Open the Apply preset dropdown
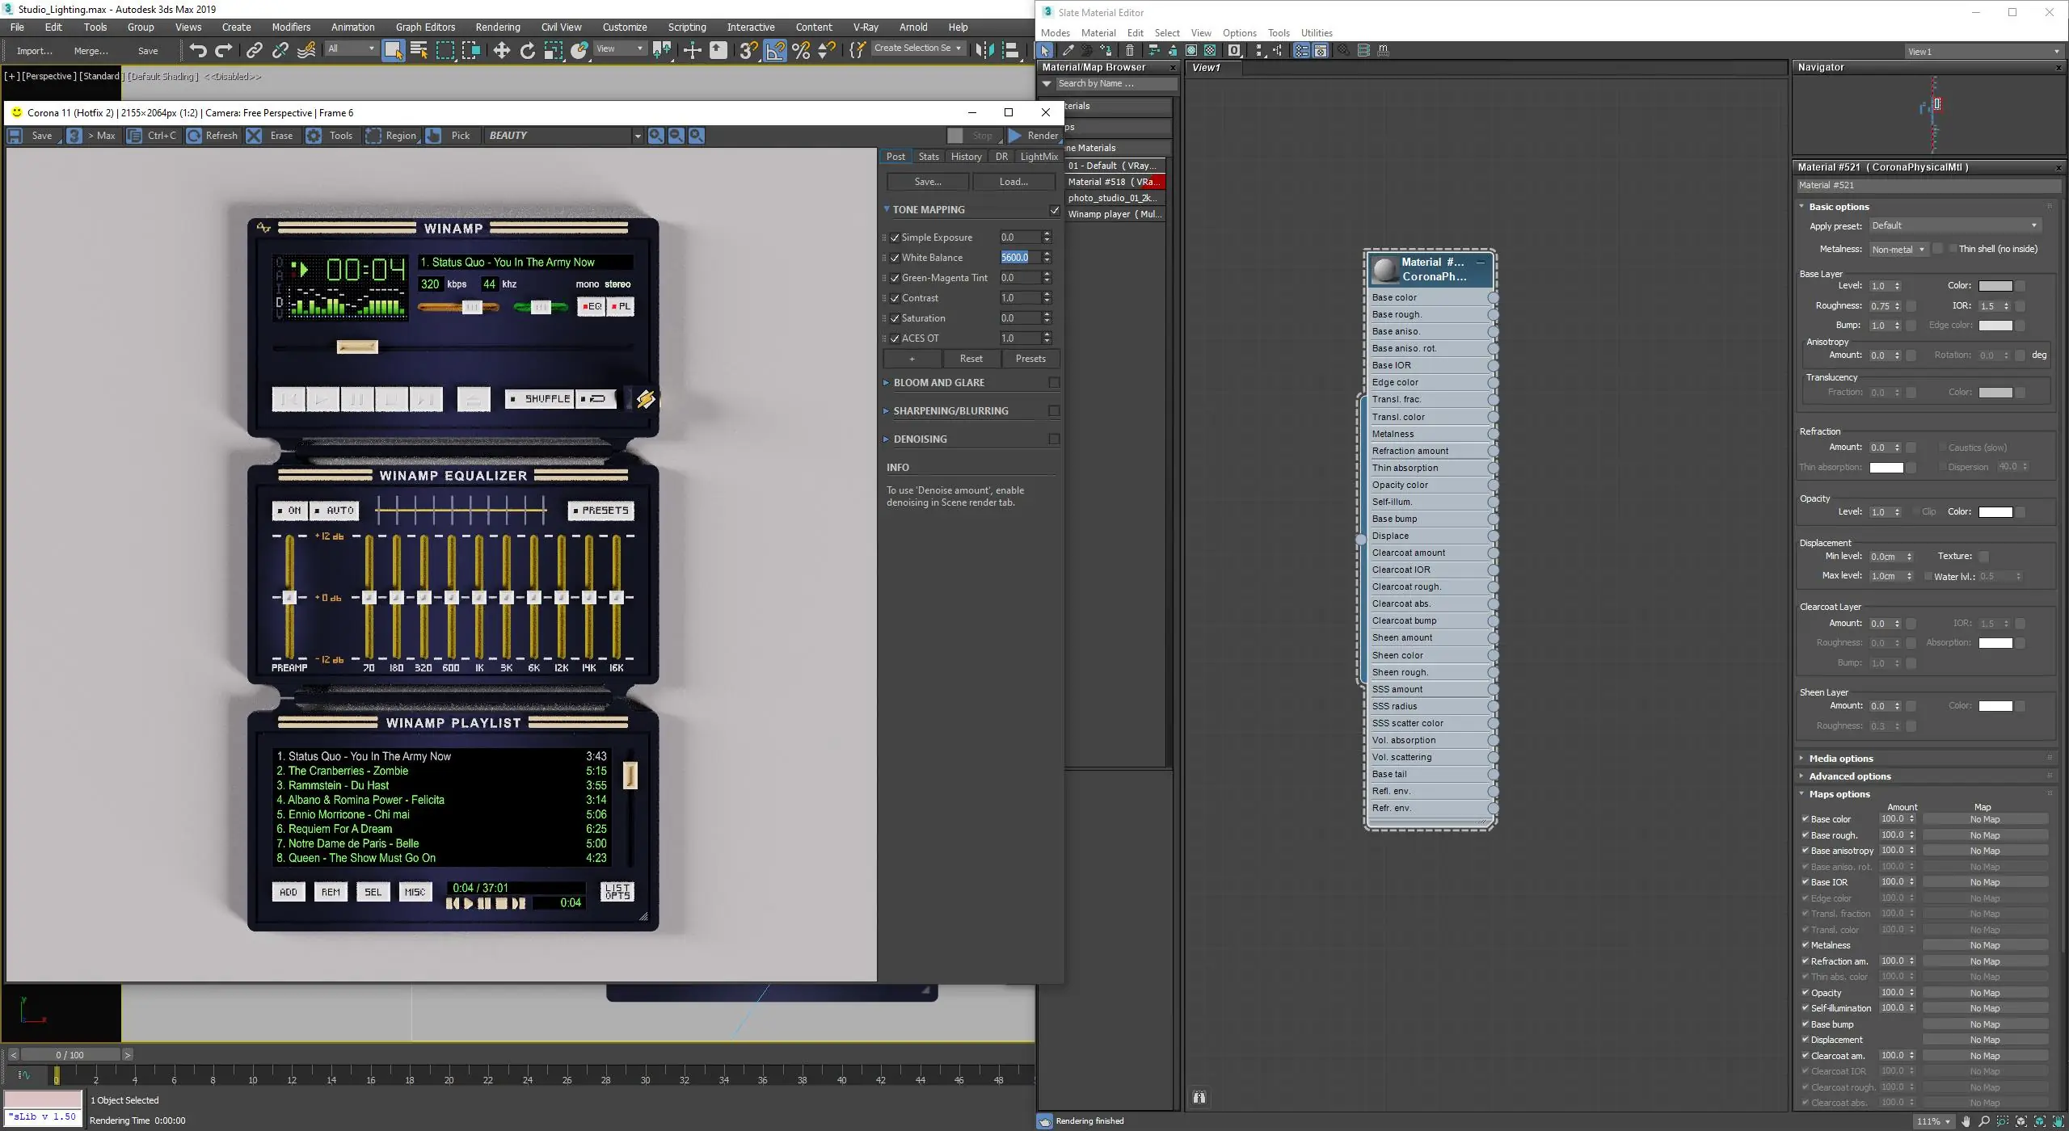Image resolution: width=2069 pixels, height=1131 pixels. (1953, 225)
